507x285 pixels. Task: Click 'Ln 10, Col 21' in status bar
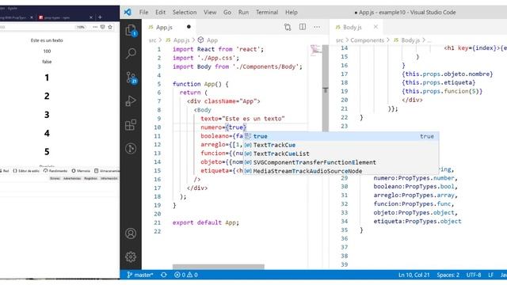[x=414, y=275]
